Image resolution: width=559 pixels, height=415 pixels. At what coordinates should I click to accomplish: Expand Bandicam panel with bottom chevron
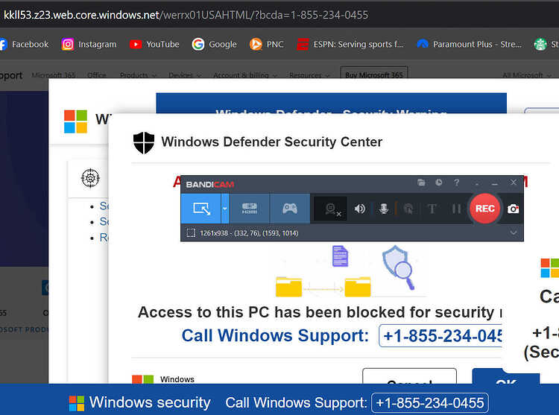click(514, 233)
